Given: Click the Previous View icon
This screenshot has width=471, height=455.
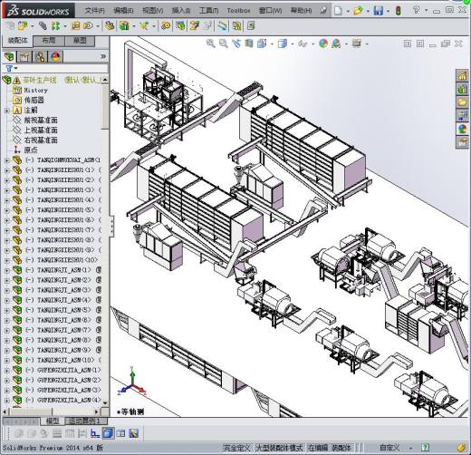Looking at the screenshot, I should [236, 44].
